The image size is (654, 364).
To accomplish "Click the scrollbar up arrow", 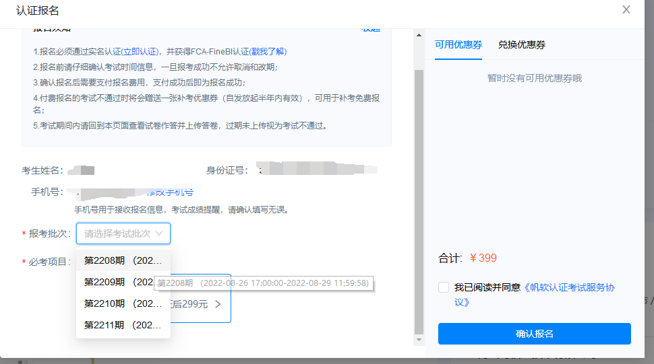I will [x=419, y=35].
